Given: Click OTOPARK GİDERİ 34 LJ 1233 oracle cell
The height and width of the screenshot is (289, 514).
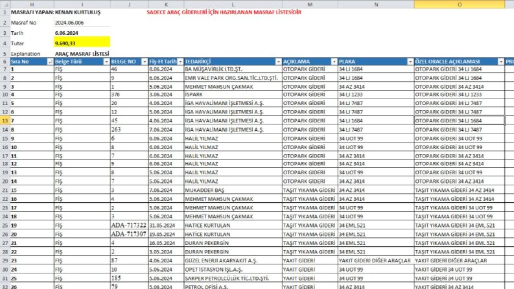Looking at the screenshot, I should tap(460, 95).
